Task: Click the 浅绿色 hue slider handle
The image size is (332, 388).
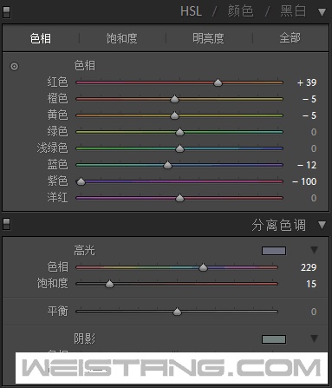Action: pyautogui.click(x=179, y=148)
